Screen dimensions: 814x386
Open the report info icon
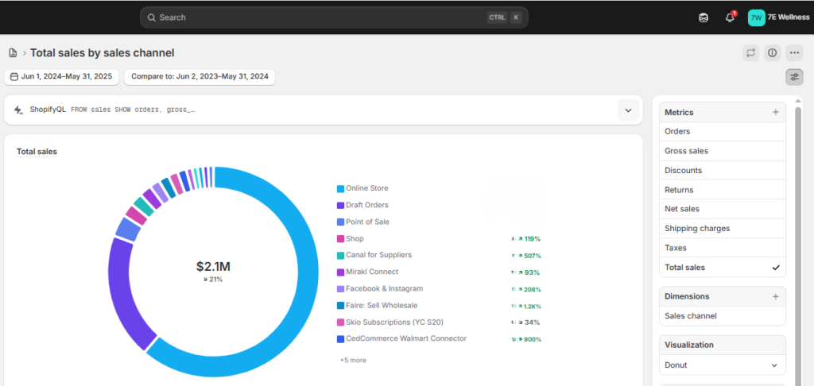click(772, 53)
